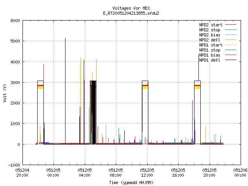Click the dense black block near 05:00
This screenshot has height=186, width=248.
point(94,112)
